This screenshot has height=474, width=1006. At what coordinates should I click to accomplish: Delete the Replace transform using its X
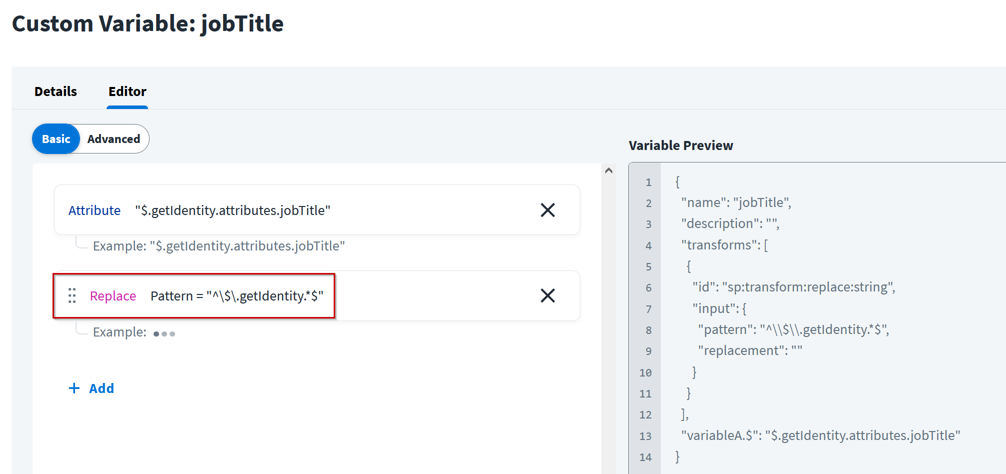548,295
